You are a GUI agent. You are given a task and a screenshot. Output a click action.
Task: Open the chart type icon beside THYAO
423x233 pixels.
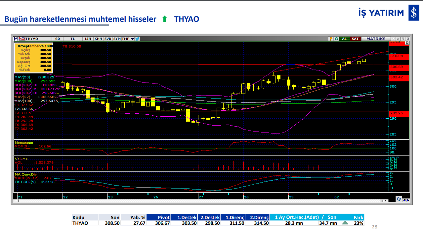[22, 39]
